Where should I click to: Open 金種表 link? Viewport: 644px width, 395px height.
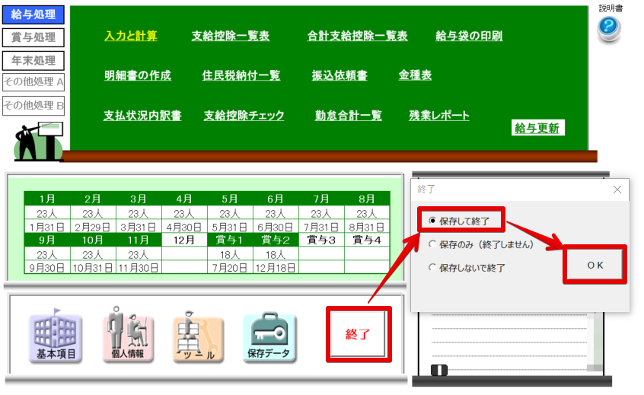point(415,75)
